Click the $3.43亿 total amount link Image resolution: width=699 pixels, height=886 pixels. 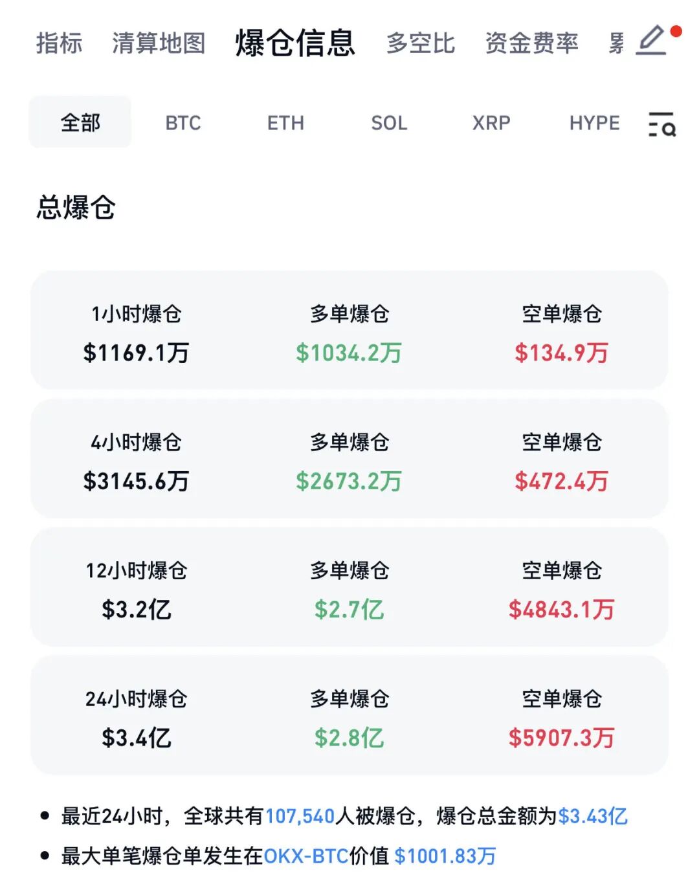[593, 816]
